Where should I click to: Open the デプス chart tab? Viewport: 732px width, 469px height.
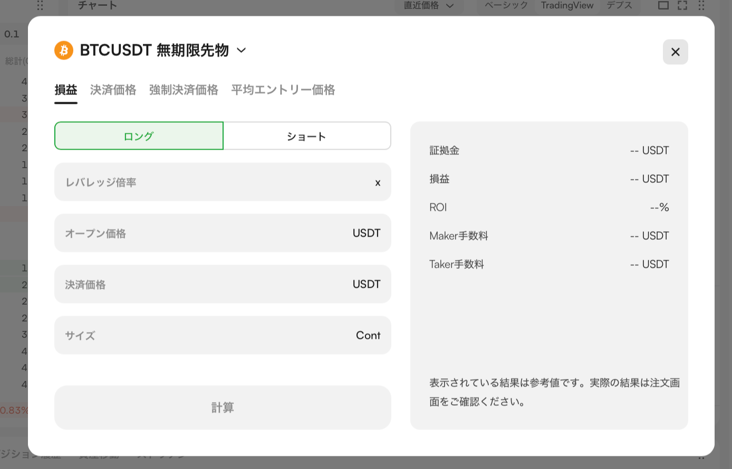[x=619, y=5]
